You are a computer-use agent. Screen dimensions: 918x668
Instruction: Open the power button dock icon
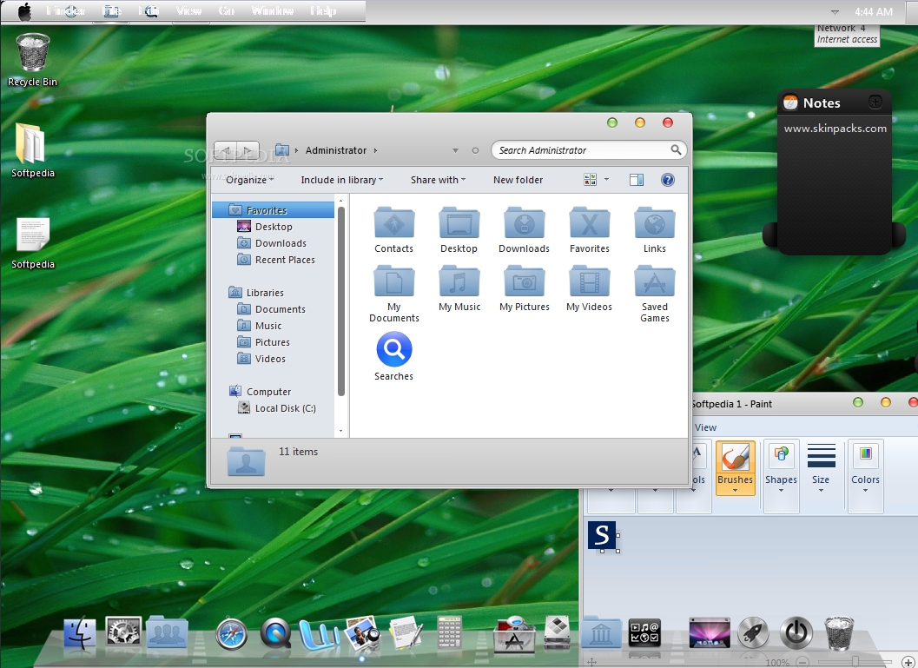(x=796, y=632)
